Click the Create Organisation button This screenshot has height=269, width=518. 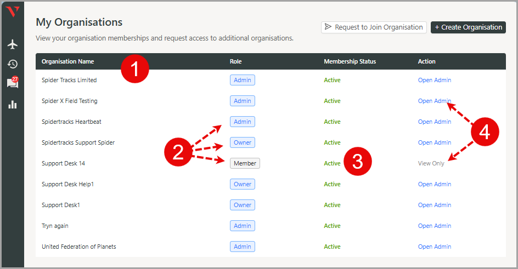pos(468,27)
